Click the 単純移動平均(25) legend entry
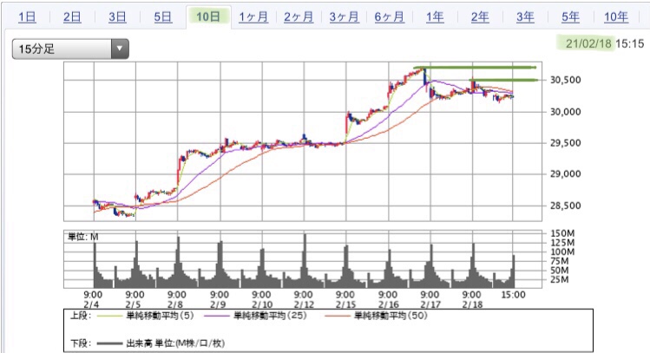 [271, 316]
